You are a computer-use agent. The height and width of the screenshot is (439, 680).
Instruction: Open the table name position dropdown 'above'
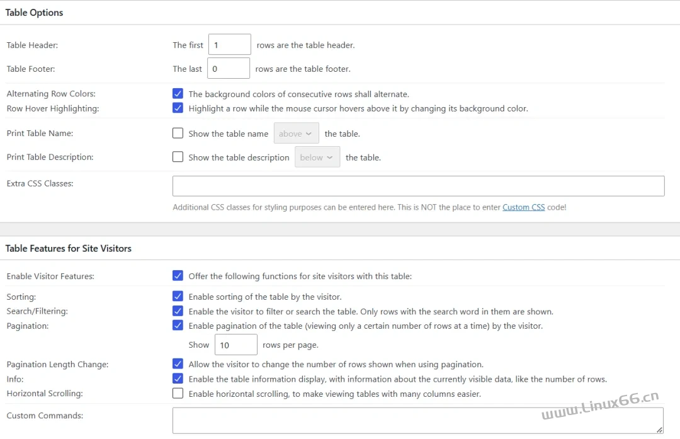pyautogui.click(x=296, y=133)
